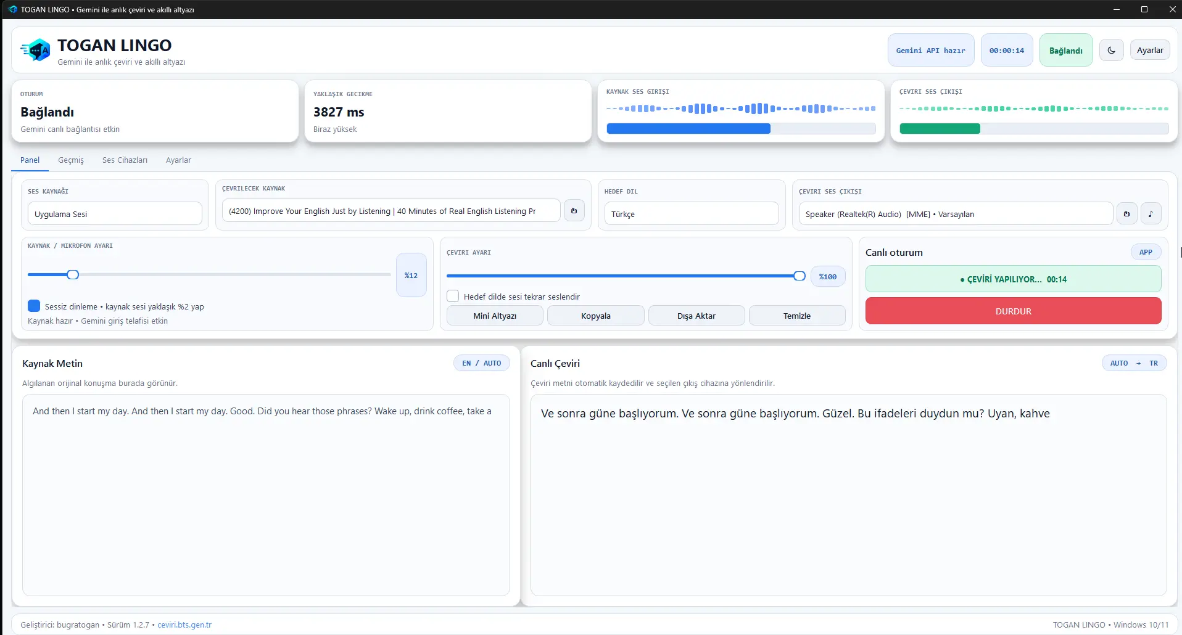Click the 00:00:14 session timer badge

click(1006, 51)
